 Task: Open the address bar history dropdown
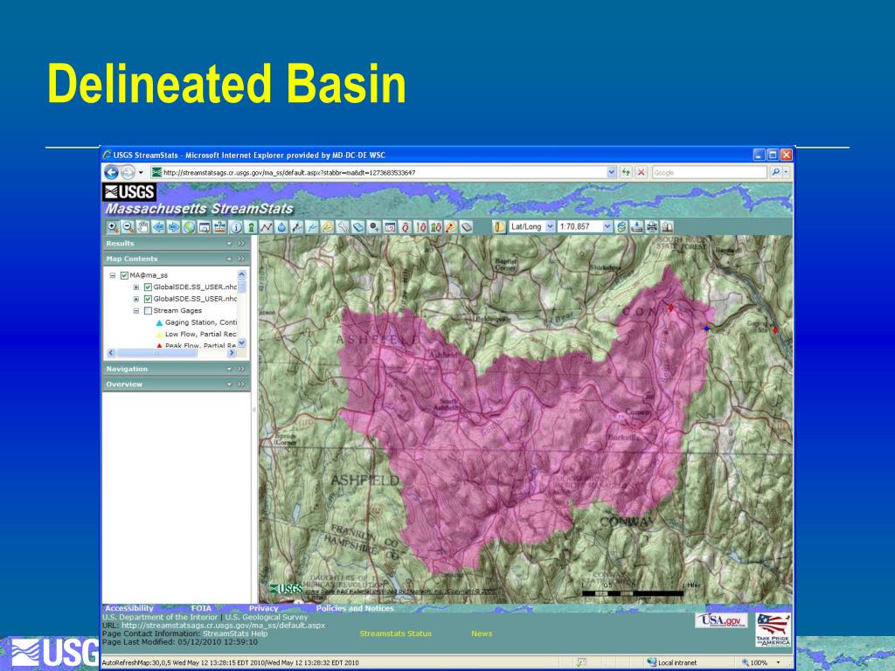[x=611, y=172]
